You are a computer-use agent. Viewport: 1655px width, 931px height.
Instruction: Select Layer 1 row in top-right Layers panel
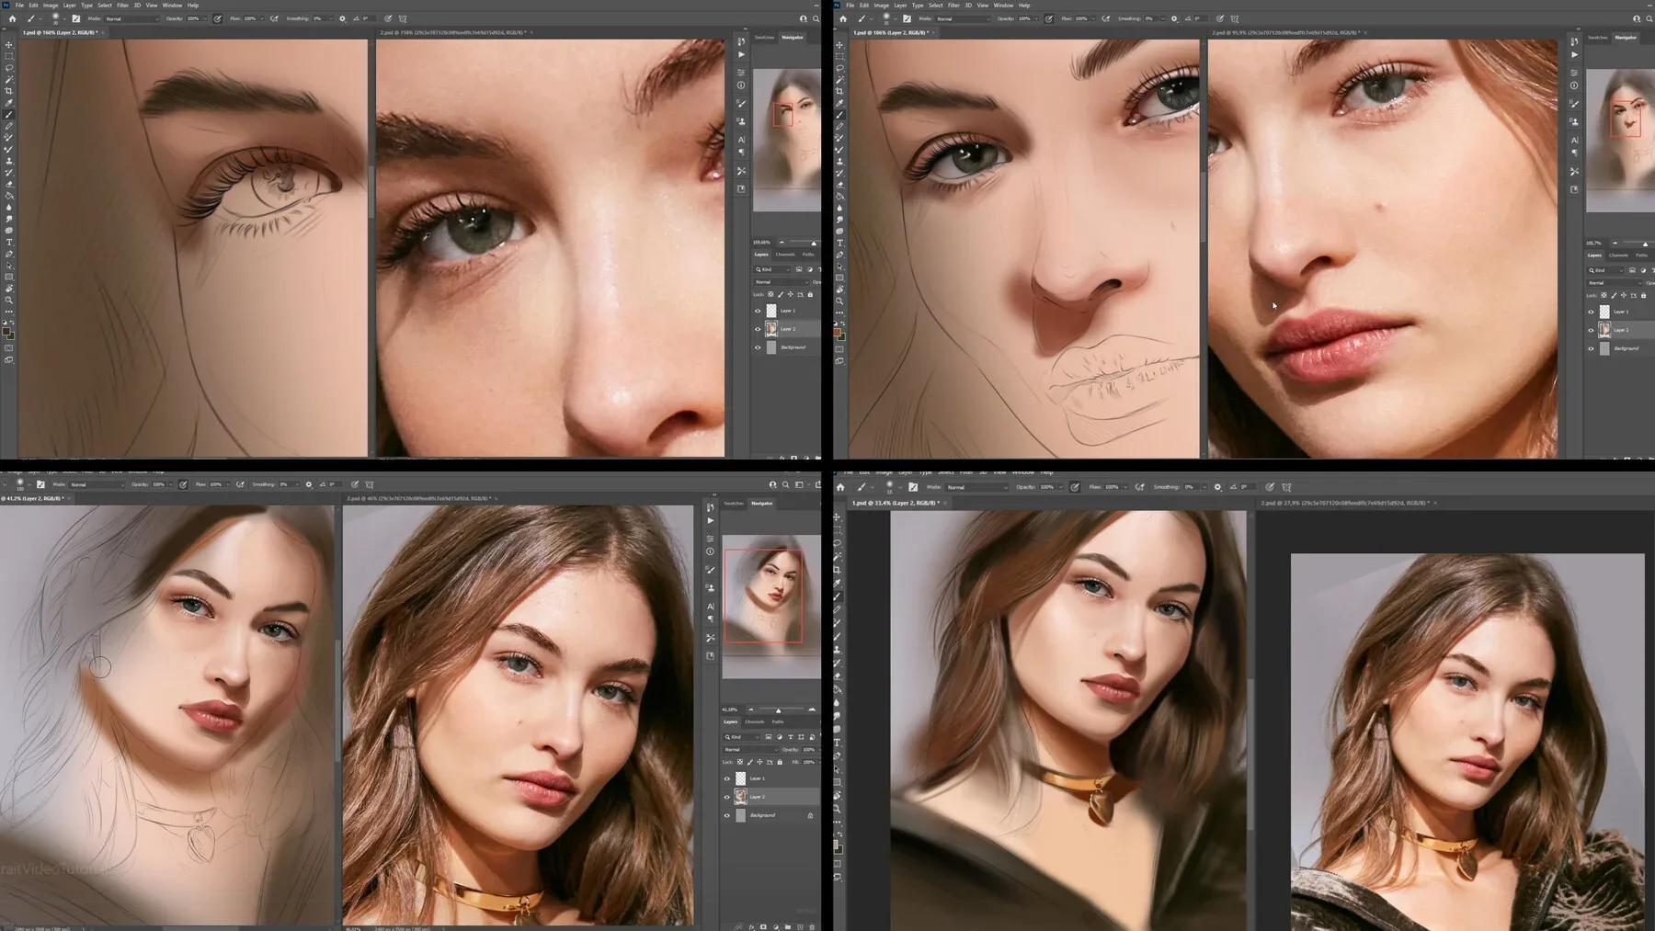(x=1620, y=312)
